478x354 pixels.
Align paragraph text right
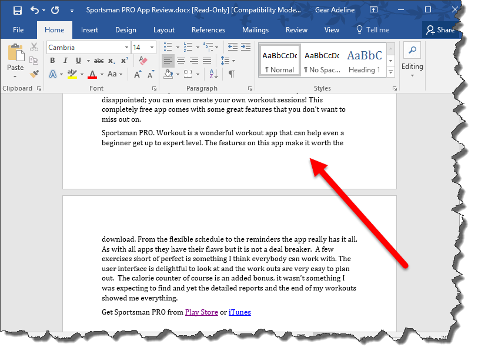[194, 61]
